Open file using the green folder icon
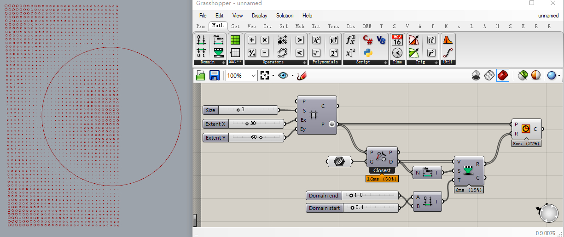Image resolution: width=564 pixels, height=237 pixels. pyautogui.click(x=200, y=75)
